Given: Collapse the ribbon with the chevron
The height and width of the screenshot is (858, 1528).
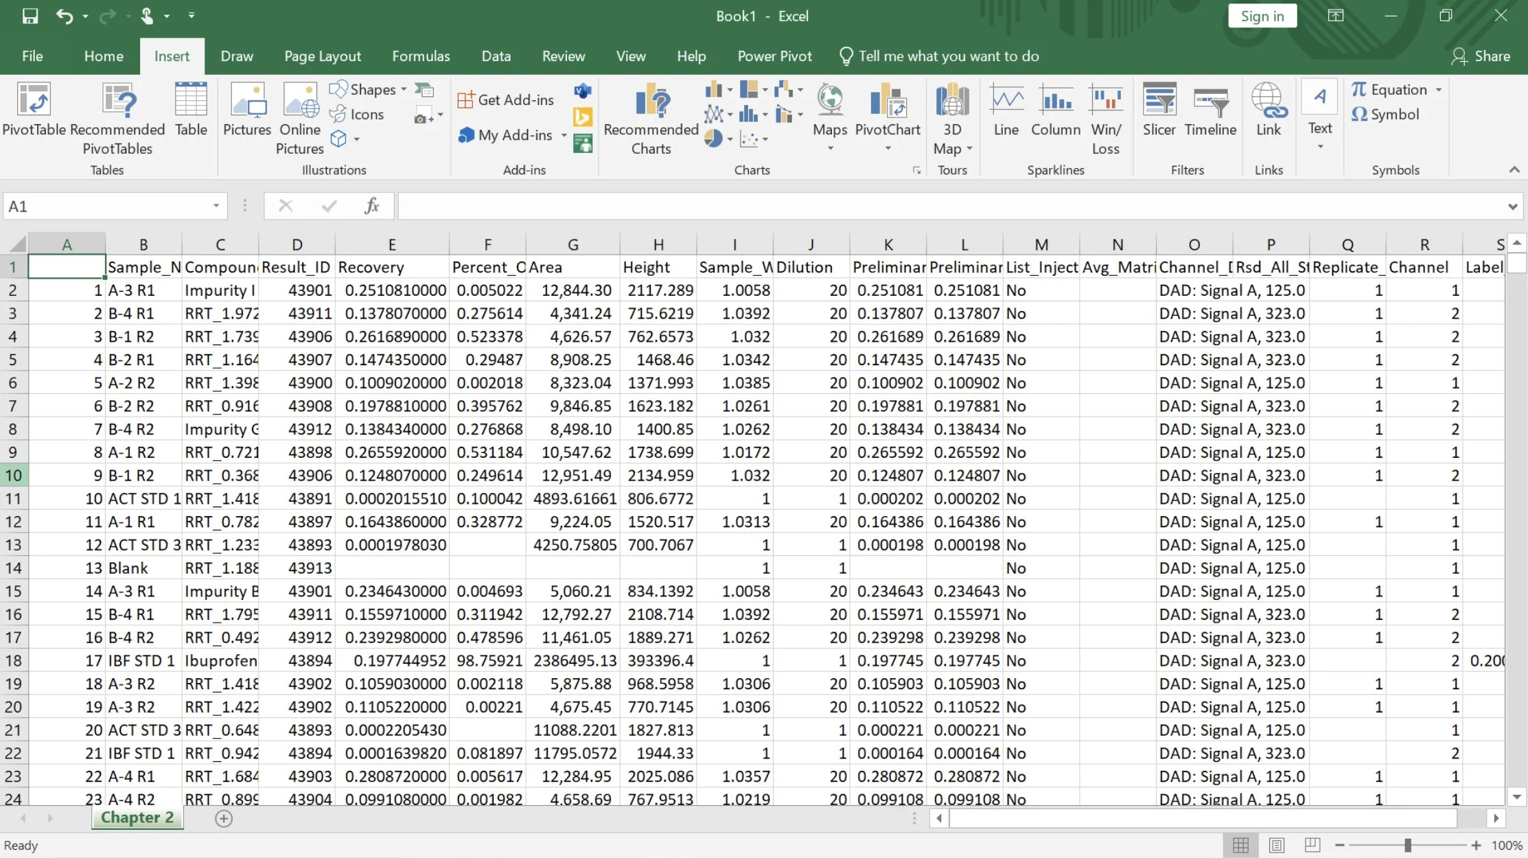Looking at the screenshot, I should pyautogui.click(x=1514, y=170).
